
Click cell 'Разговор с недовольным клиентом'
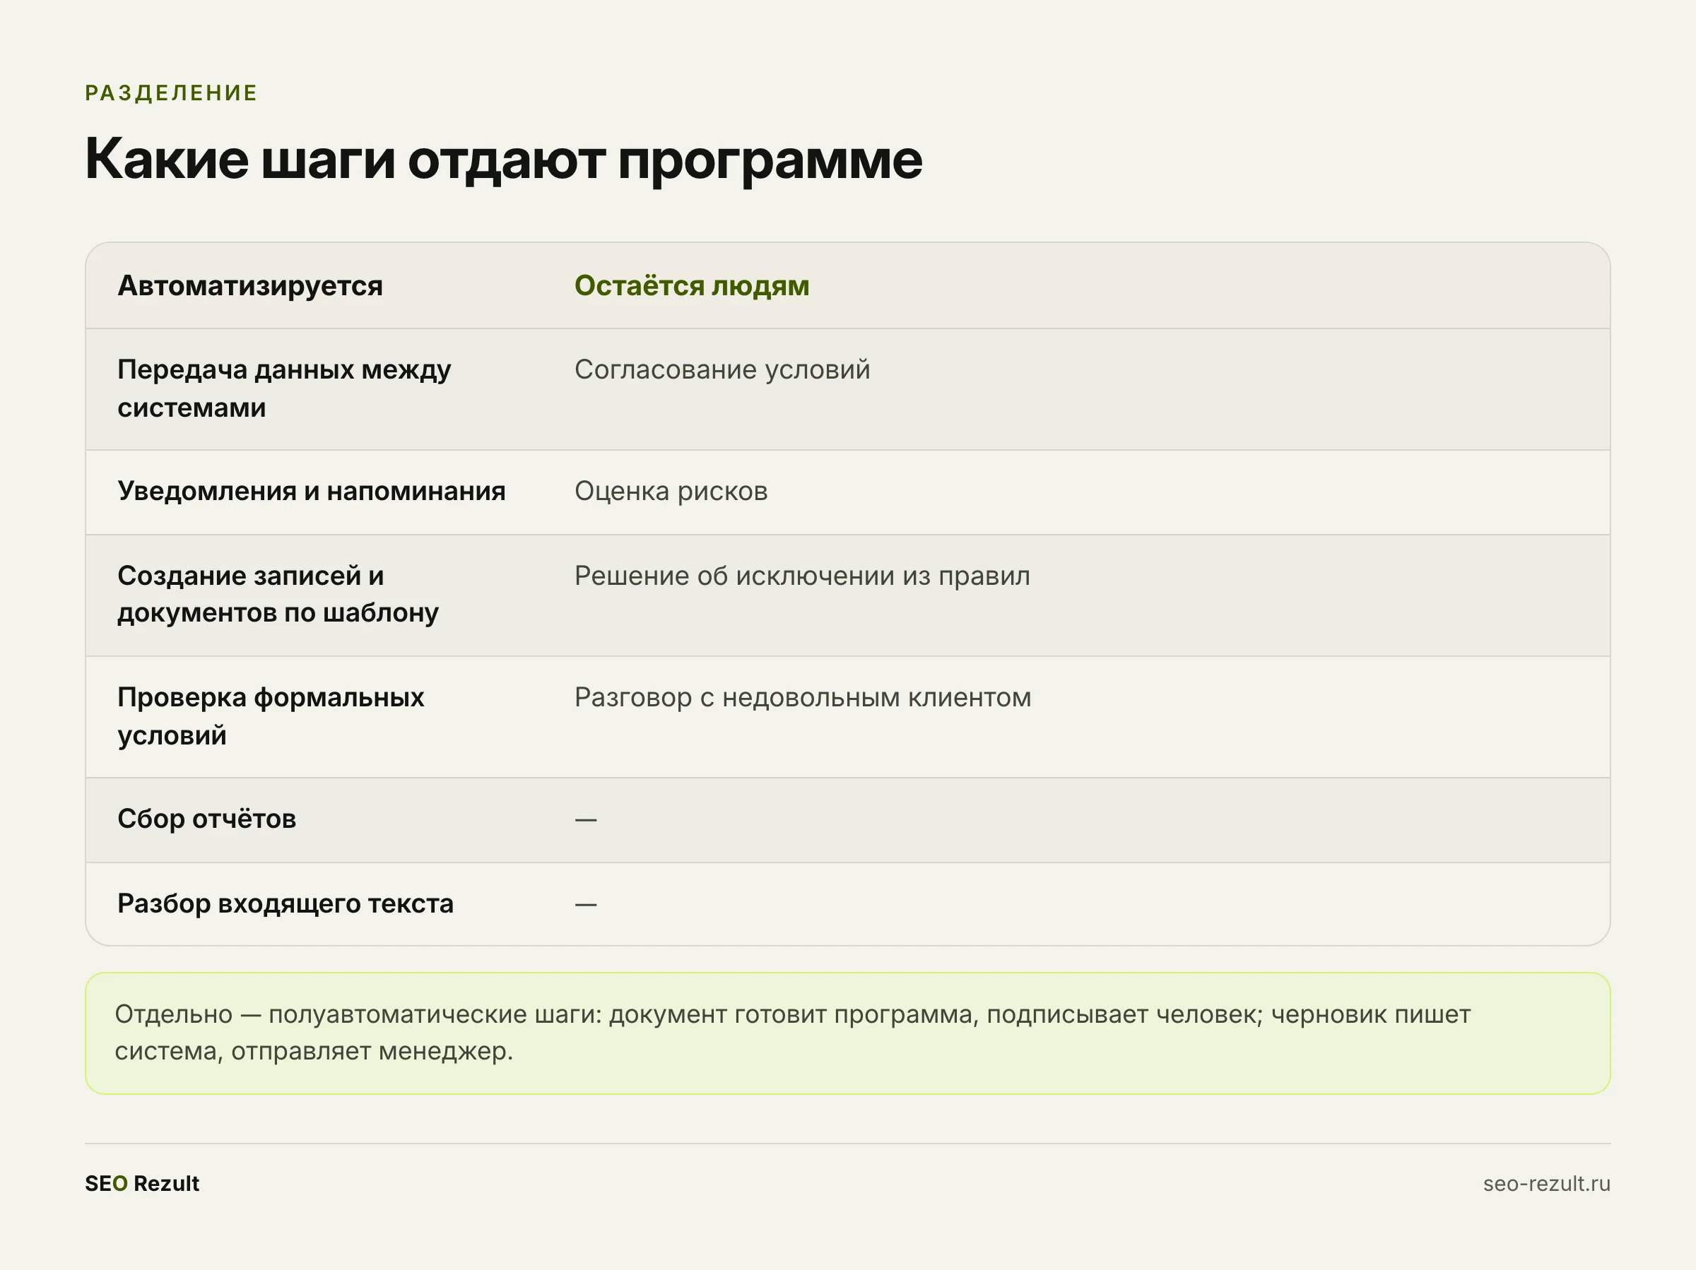803,697
